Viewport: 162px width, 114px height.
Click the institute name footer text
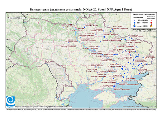pos(44,107)
